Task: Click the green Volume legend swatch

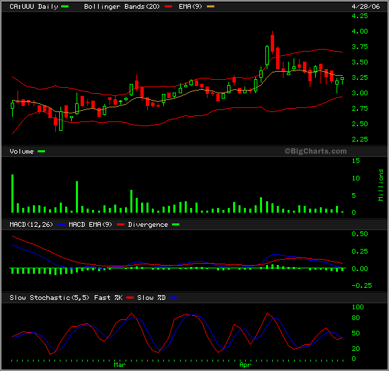Action: (42, 152)
